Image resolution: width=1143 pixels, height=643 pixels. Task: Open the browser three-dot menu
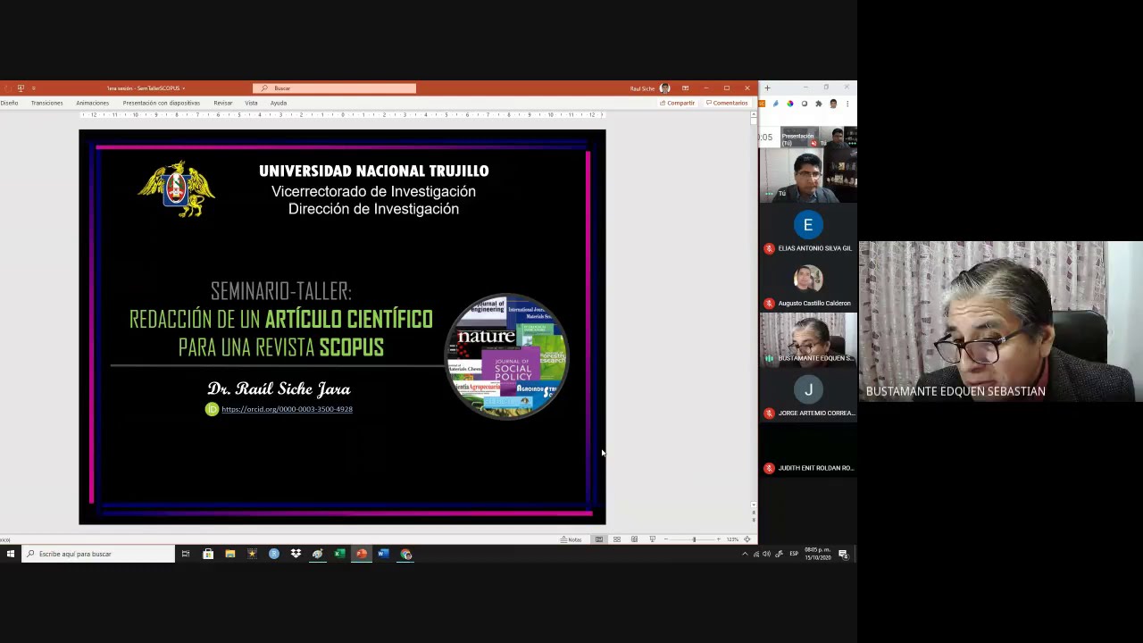[x=847, y=104]
